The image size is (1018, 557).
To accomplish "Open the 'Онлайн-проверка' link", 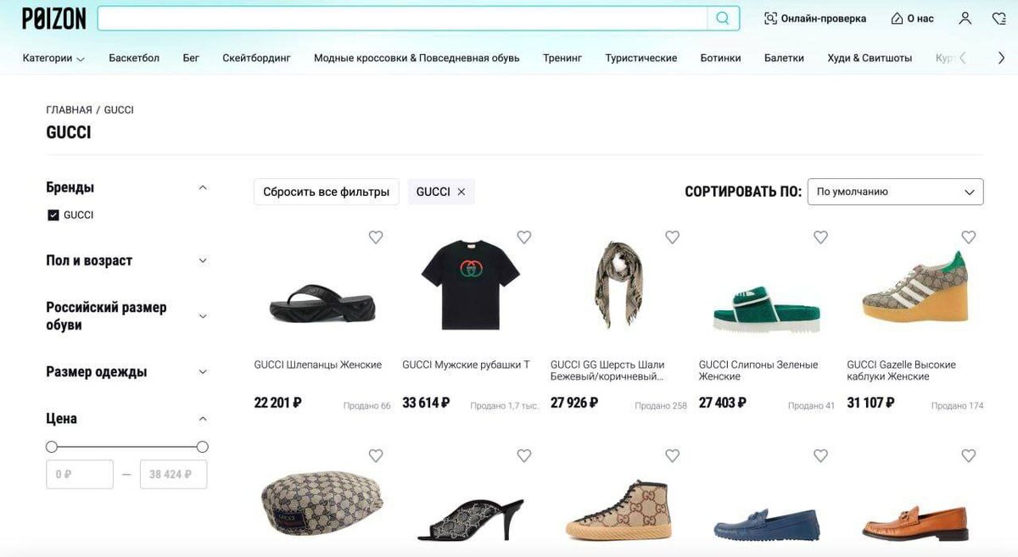I will point(815,19).
